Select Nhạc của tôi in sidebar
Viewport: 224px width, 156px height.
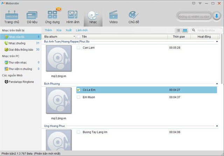click(21, 37)
